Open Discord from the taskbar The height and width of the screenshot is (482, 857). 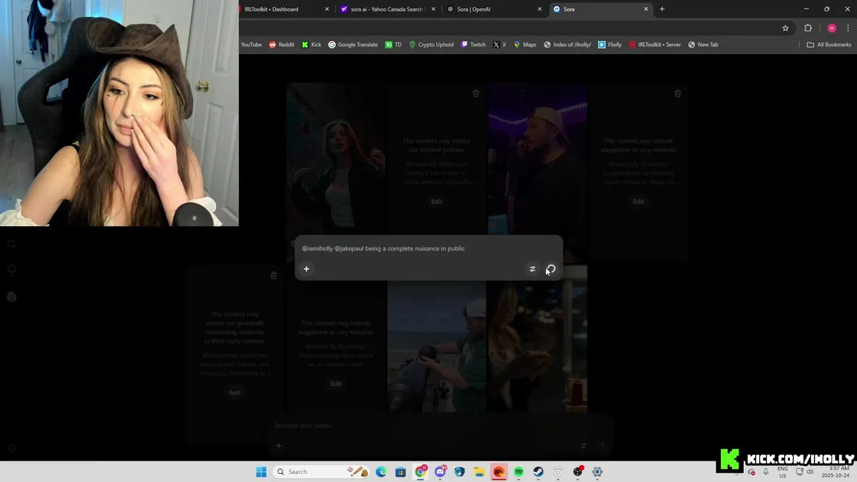[x=440, y=472]
